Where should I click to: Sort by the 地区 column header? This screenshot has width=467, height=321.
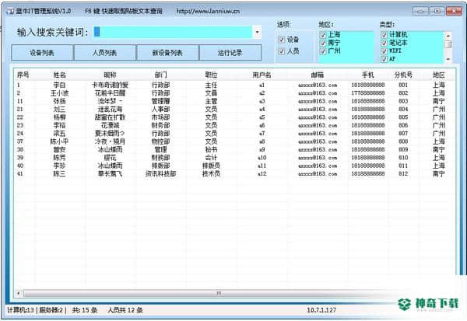click(439, 75)
